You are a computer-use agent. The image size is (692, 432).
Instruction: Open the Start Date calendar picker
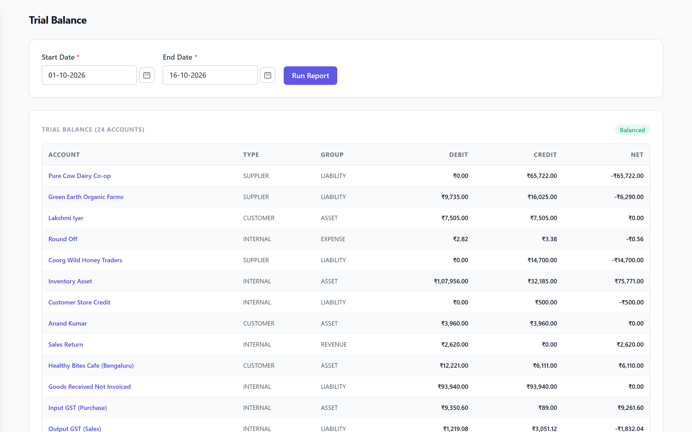147,75
